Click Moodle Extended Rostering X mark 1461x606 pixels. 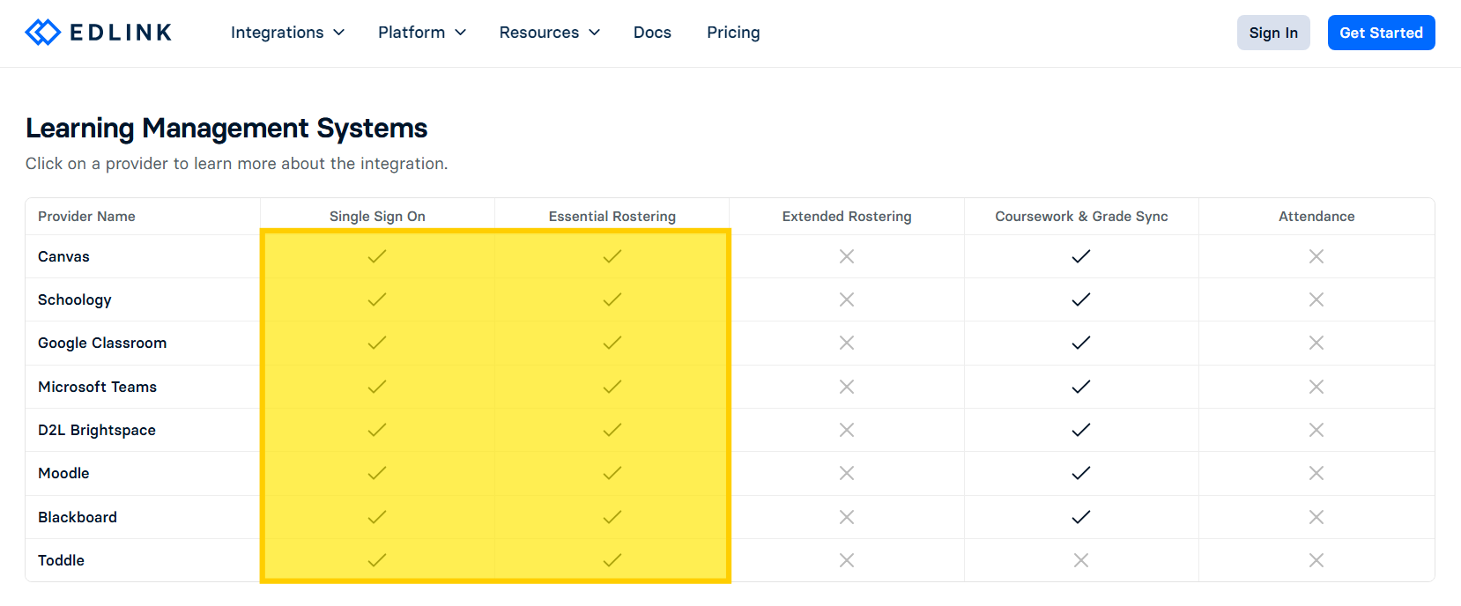(847, 473)
